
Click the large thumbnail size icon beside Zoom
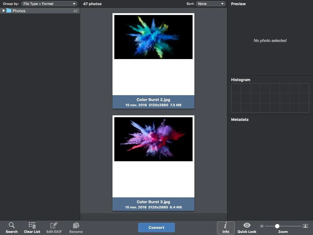(305, 226)
